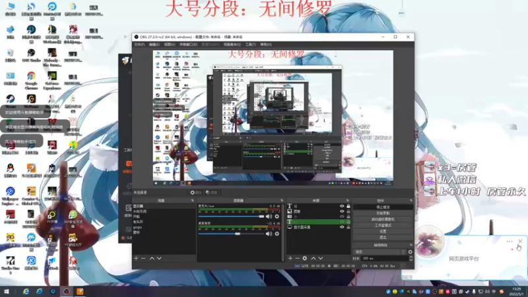Image resolution: width=528 pixels, height=297 pixels.
Task: Open the orange app on the taskbar
Action: coord(80,292)
